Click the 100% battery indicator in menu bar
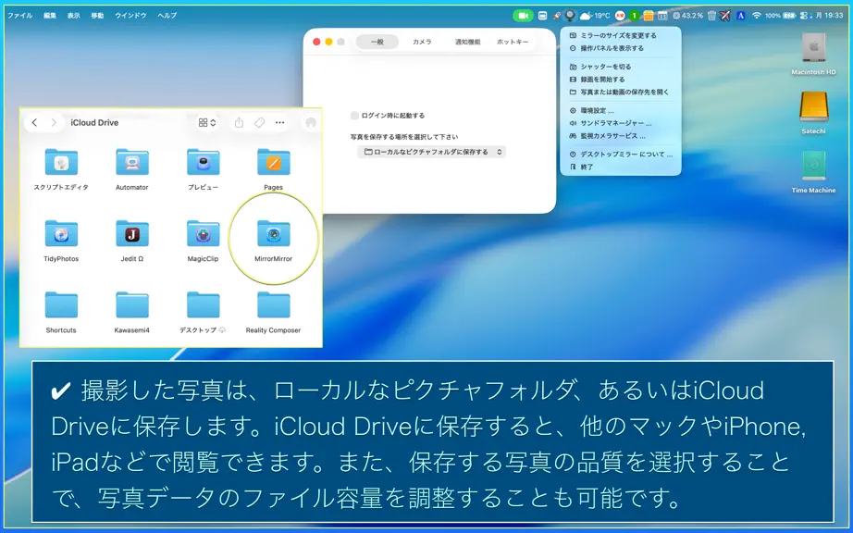The image size is (853, 533). pos(780,16)
